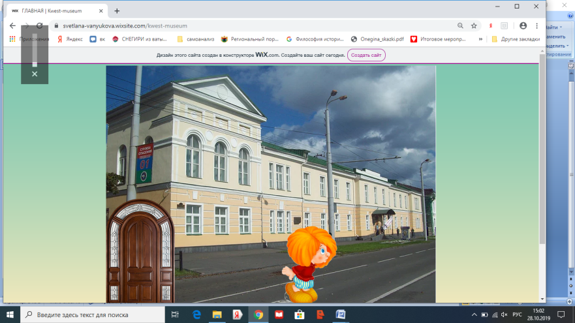Image resolution: width=575 pixels, height=323 pixels.
Task: Open the Windows Start menu
Action: point(10,315)
